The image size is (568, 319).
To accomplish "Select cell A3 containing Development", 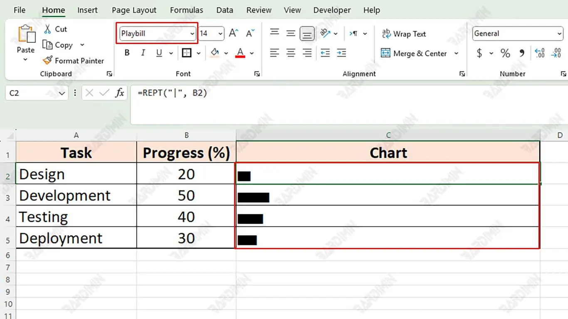I will (x=76, y=195).
